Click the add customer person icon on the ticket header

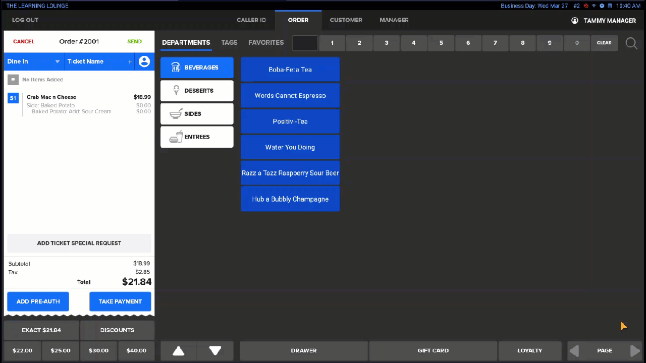(144, 61)
